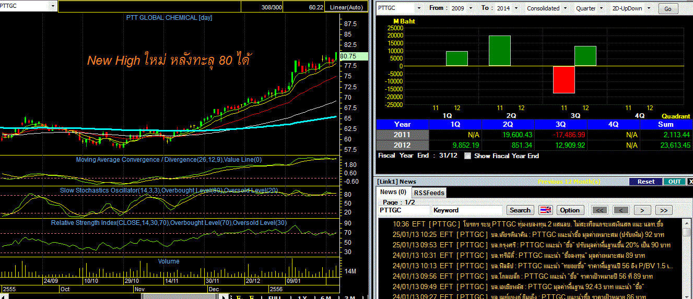Click the PTTGC news symbol input field

tap(403, 210)
